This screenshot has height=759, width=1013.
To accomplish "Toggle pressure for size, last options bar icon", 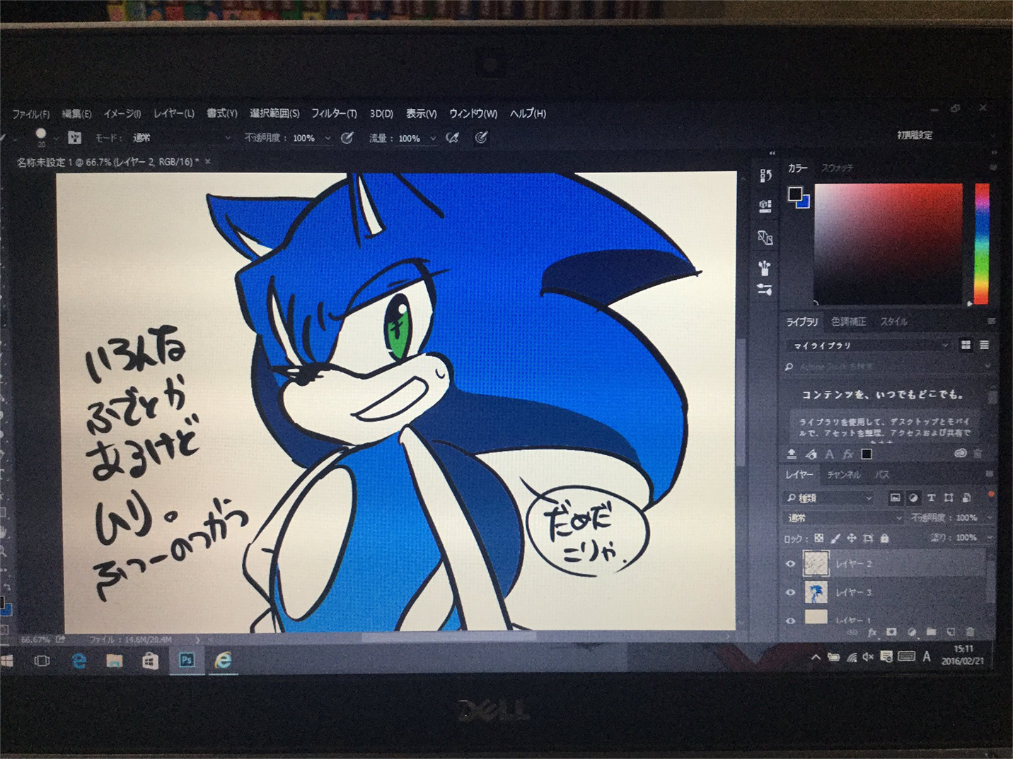I will coord(481,138).
